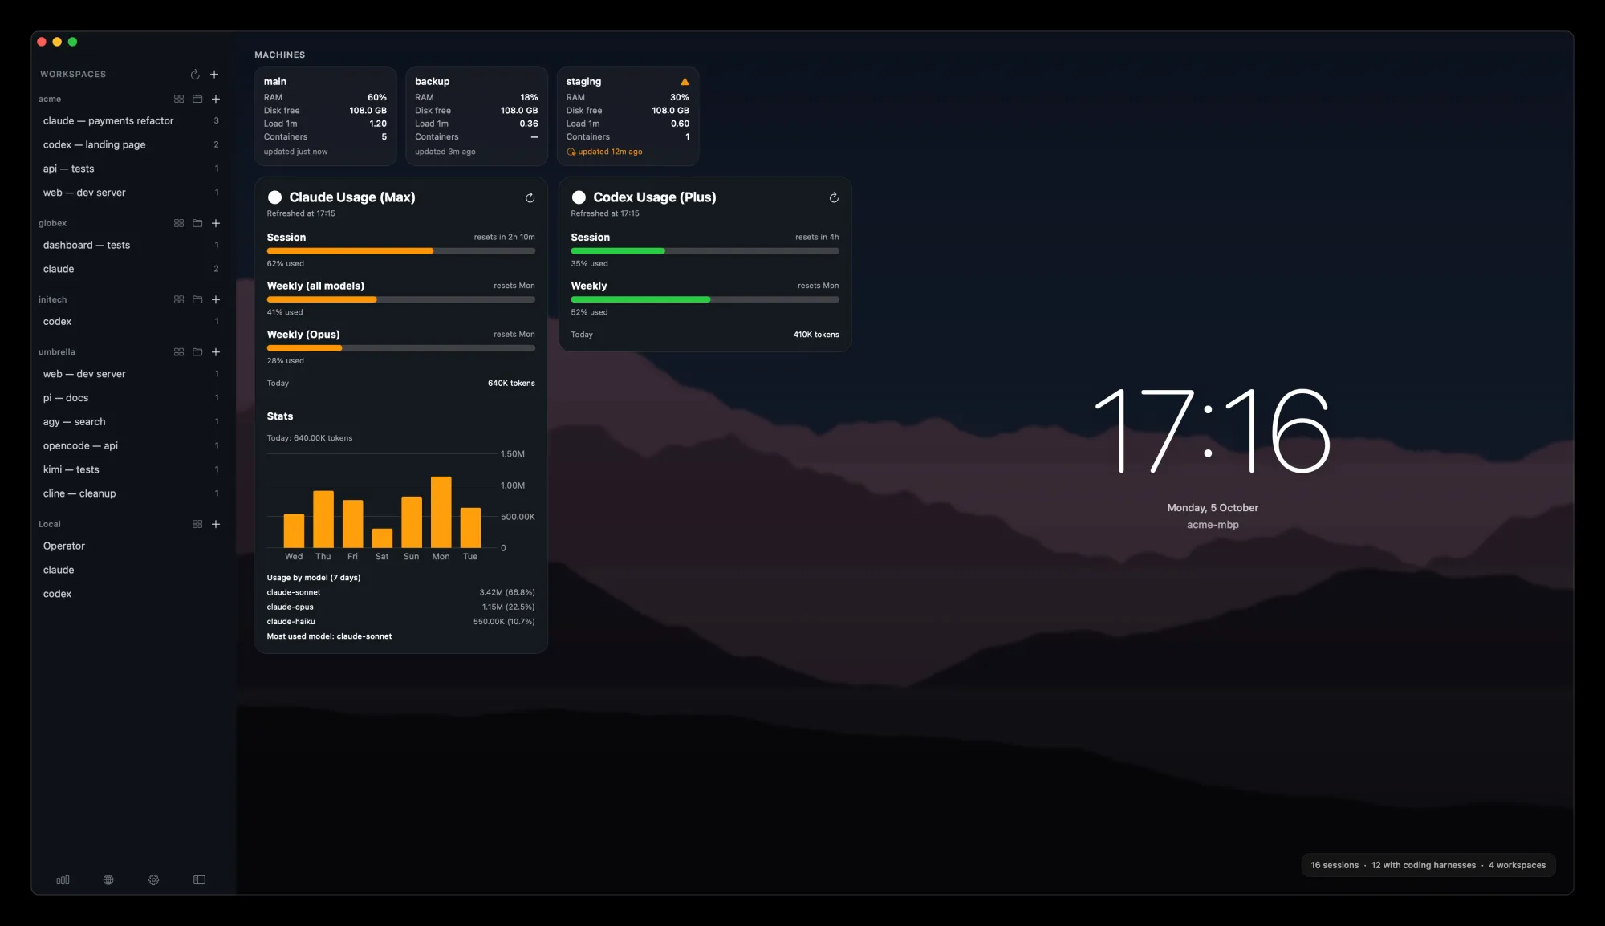Collapse the initech workspace group
Image resolution: width=1605 pixels, height=926 pixels.
[x=52, y=299]
